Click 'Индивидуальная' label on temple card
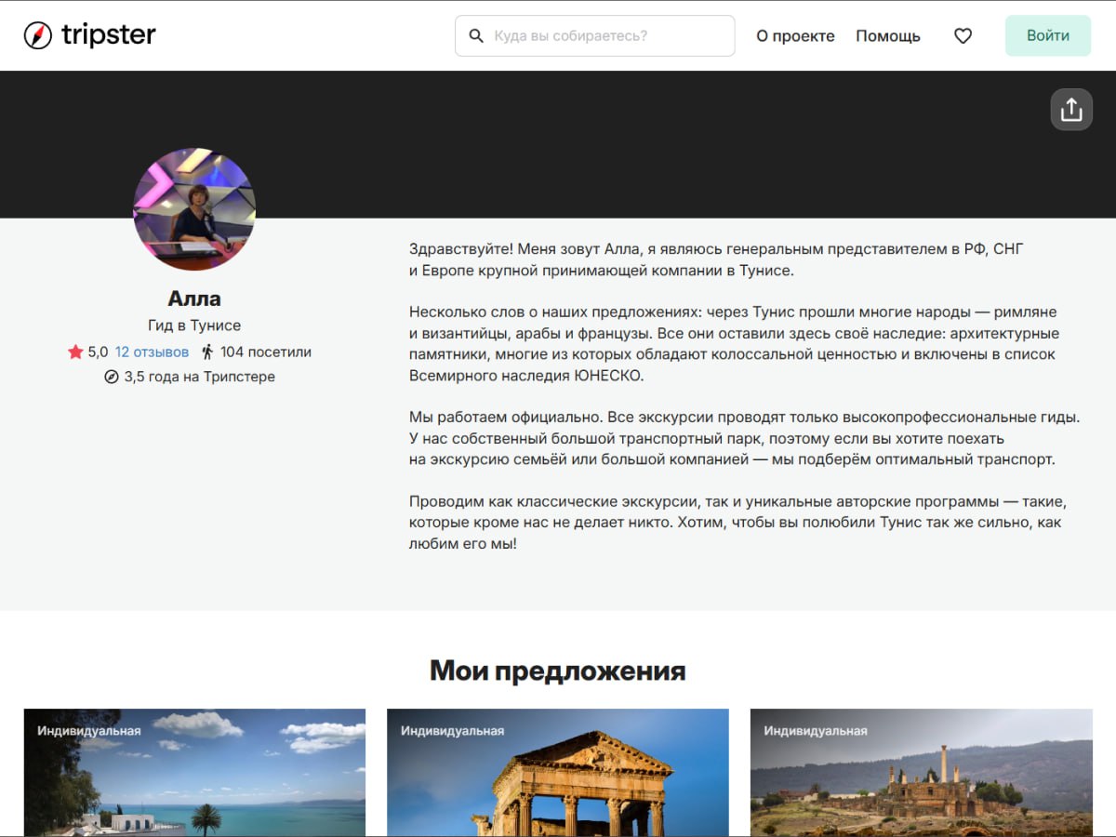 (x=453, y=731)
